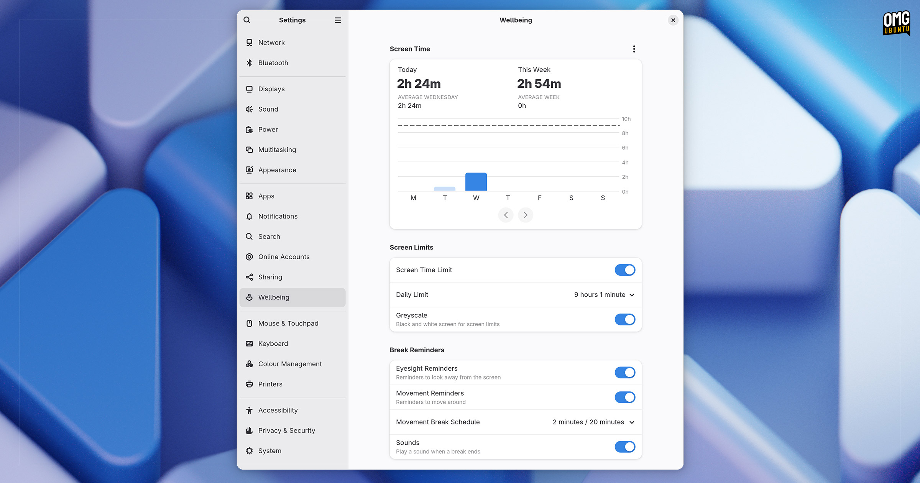Turn off the Greyscale toggle
Image resolution: width=920 pixels, height=483 pixels.
[625, 319]
